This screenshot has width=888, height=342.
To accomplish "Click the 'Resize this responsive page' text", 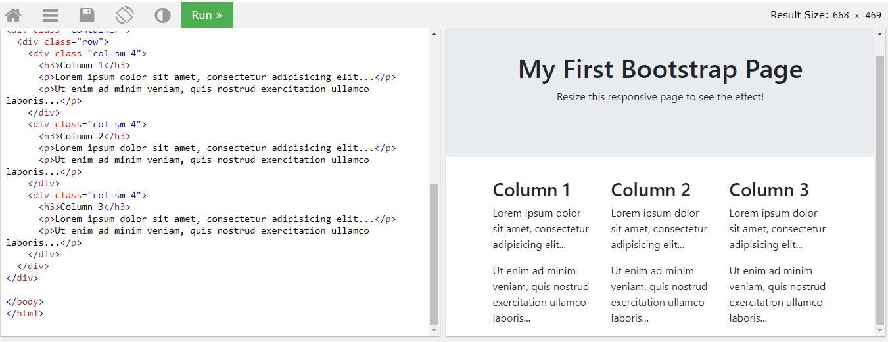I will (660, 97).
